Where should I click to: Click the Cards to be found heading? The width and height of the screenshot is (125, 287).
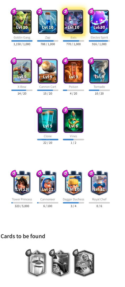23,236
